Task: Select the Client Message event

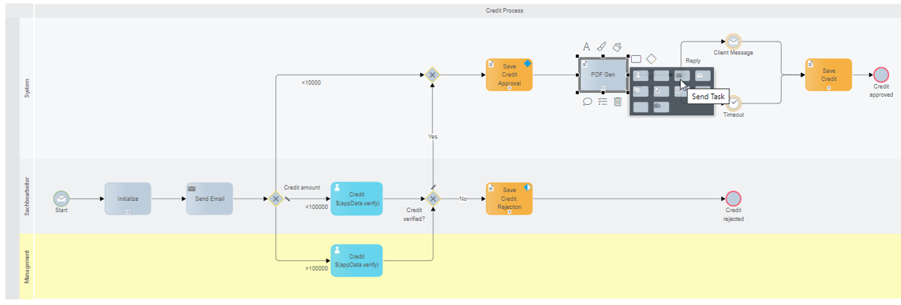Action: (x=734, y=41)
